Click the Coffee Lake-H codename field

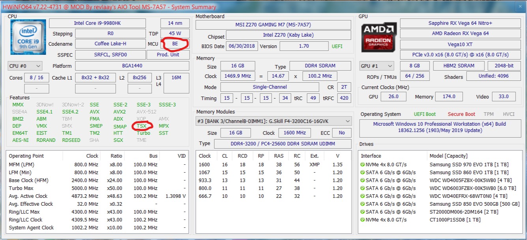point(110,44)
